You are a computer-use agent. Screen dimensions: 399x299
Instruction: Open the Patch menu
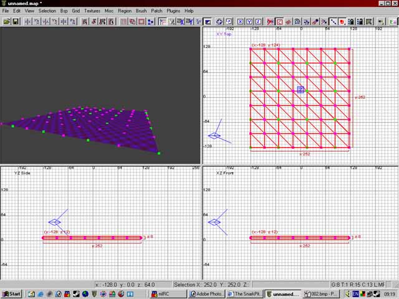(x=156, y=11)
